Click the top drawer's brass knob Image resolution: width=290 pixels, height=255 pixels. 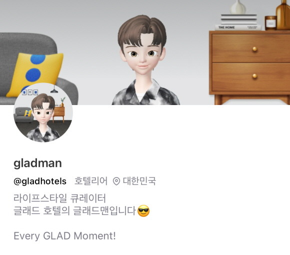tap(255, 49)
